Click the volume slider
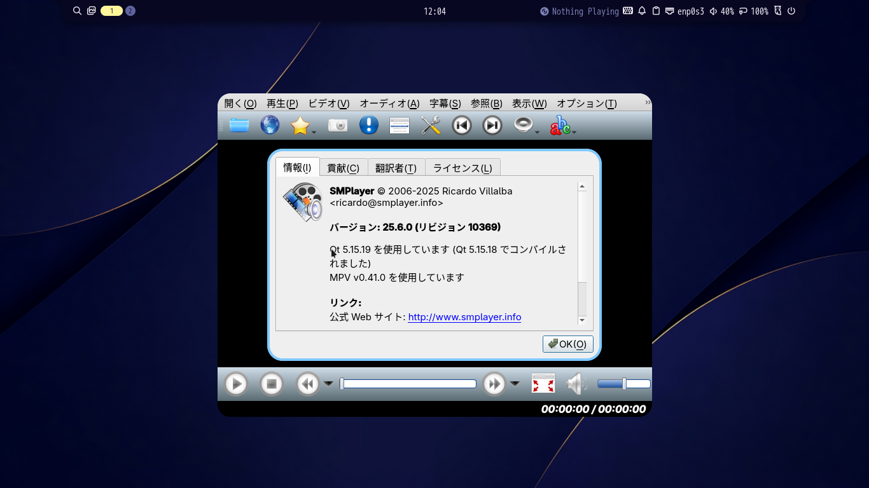Viewport: 869px width, 488px height. pyautogui.click(x=623, y=384)
